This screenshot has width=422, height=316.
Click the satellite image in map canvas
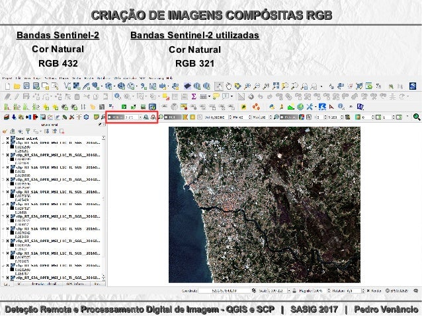coord(265,205)
